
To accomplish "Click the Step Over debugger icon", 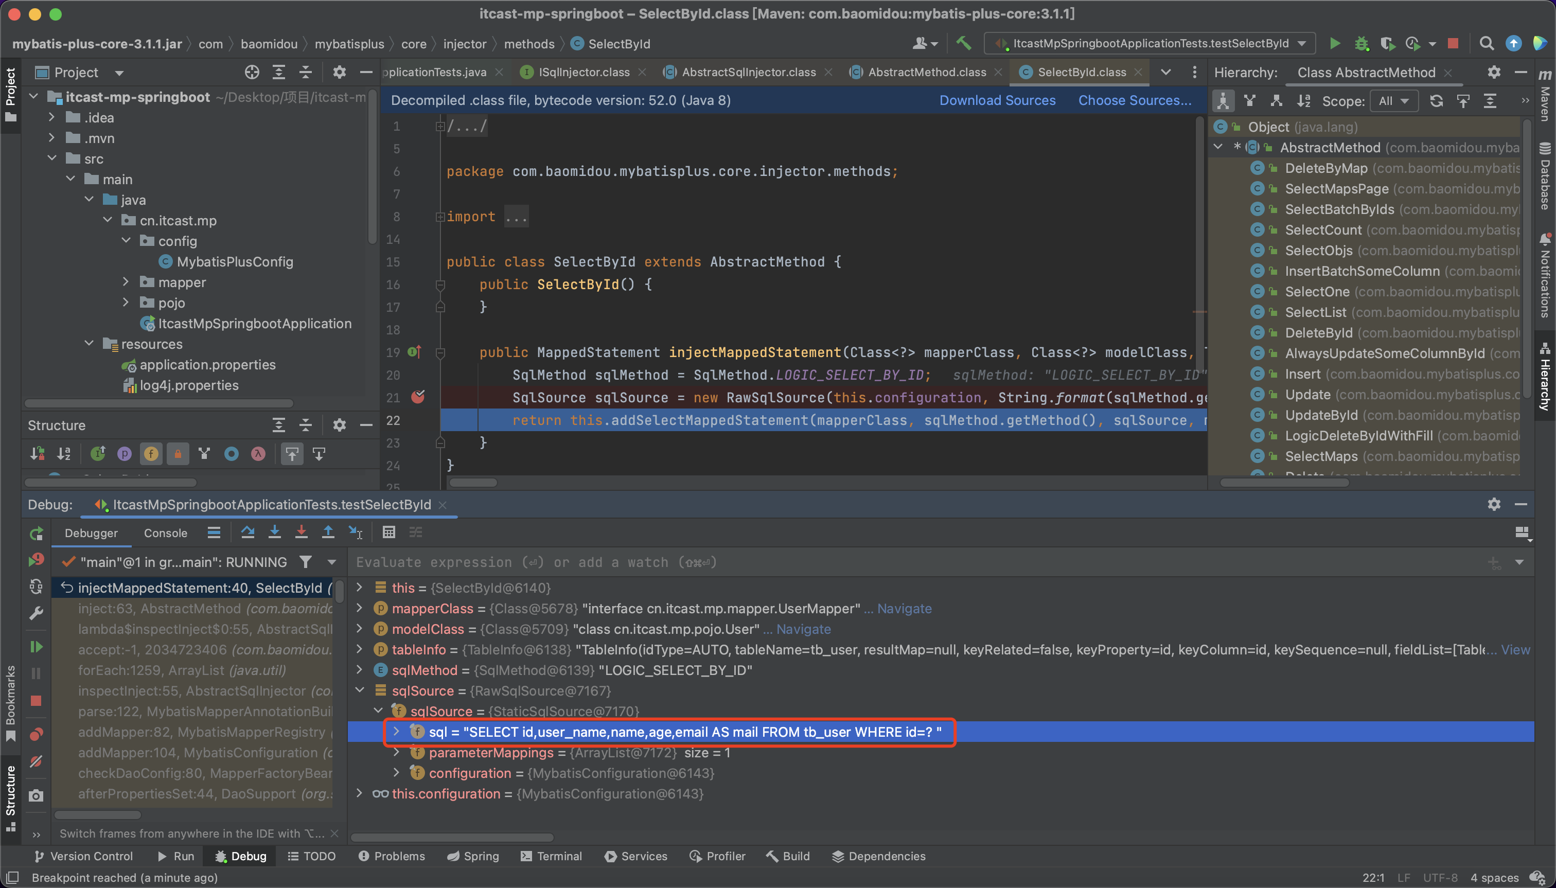I will tap(247, 532).
